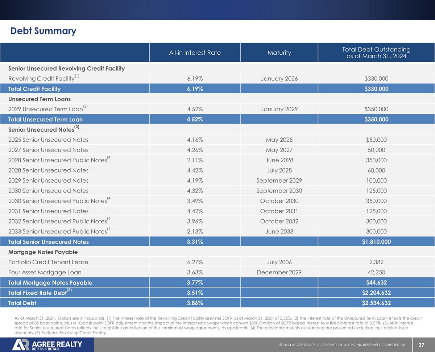Image resolution: width=435 pixels, height=352 pixels.
Task: Click the December 2029 maturity cell
Action: pos(279,272)
